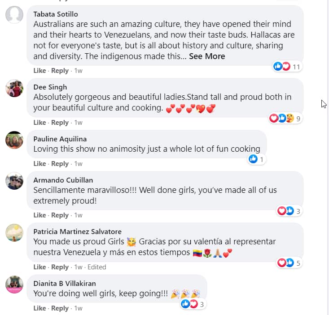Click the 1w timestamp on Pauline's comment

(x=78, y=164)
